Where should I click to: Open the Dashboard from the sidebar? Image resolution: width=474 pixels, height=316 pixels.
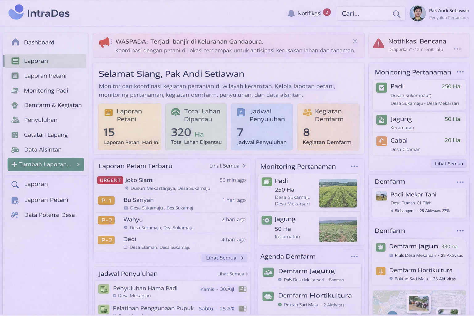click(x=39, y=42)
